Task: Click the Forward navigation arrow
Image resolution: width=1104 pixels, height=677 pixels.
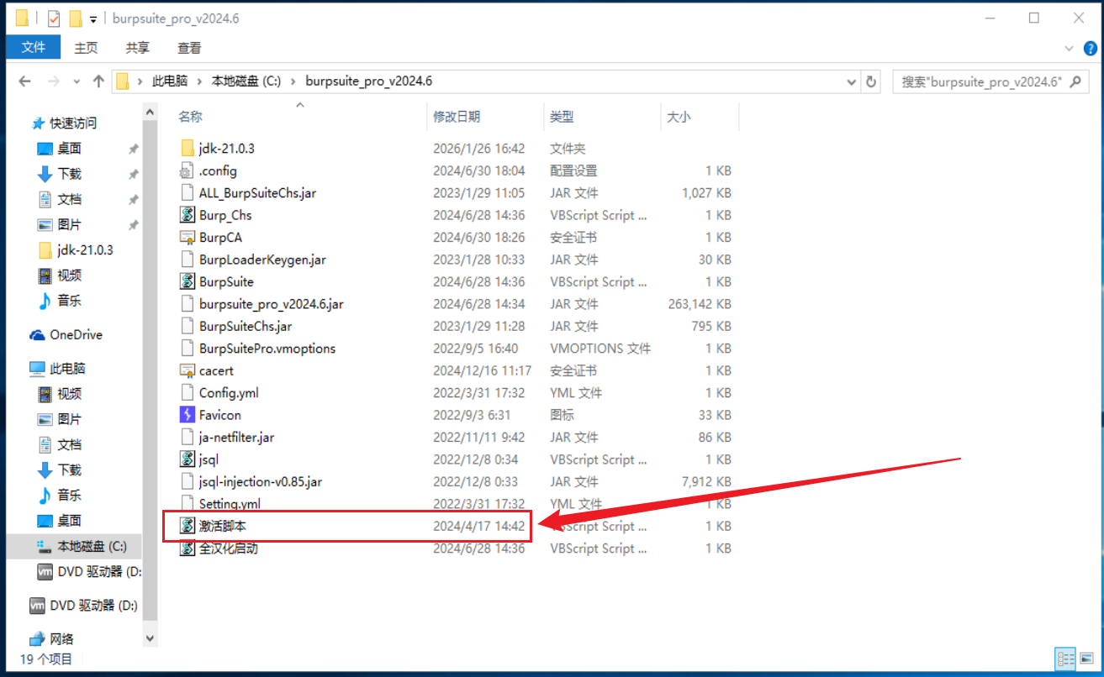Action: tap(53, 81)
